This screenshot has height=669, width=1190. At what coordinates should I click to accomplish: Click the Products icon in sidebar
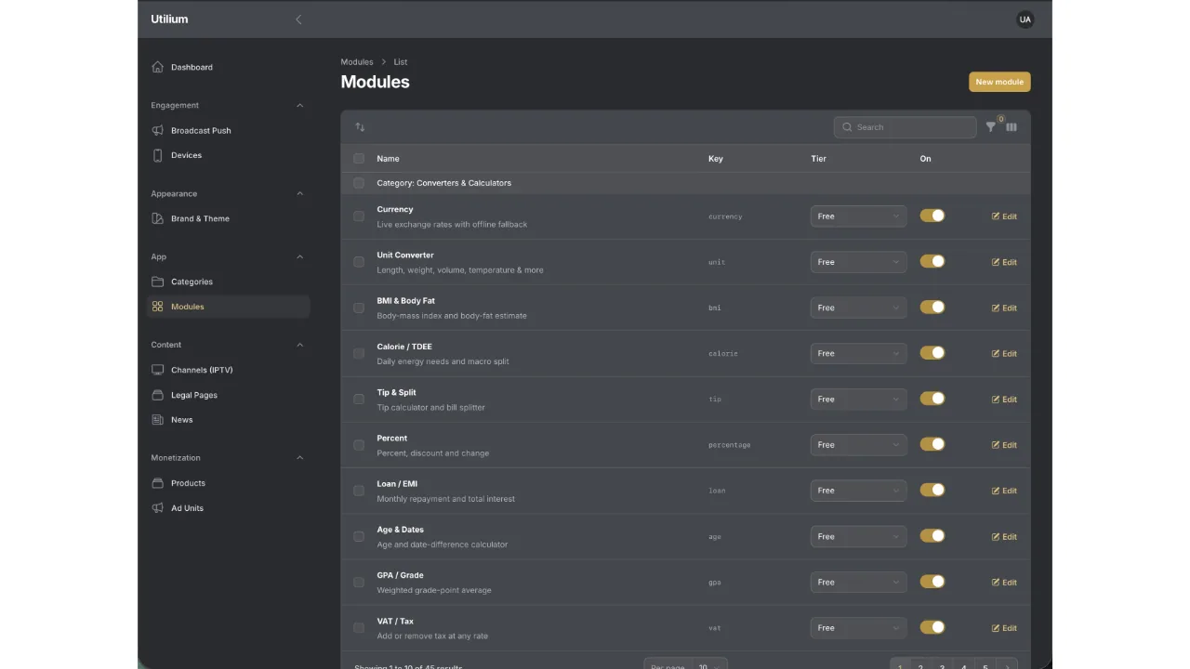click(157, 483)
